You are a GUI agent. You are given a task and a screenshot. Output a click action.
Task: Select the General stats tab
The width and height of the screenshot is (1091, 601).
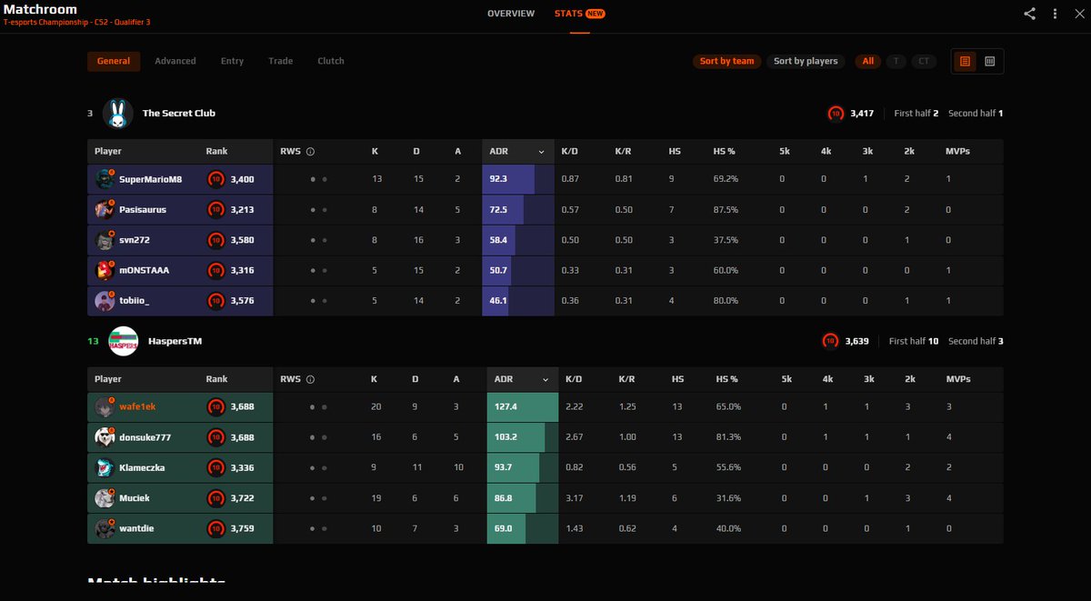pos(114,61)
